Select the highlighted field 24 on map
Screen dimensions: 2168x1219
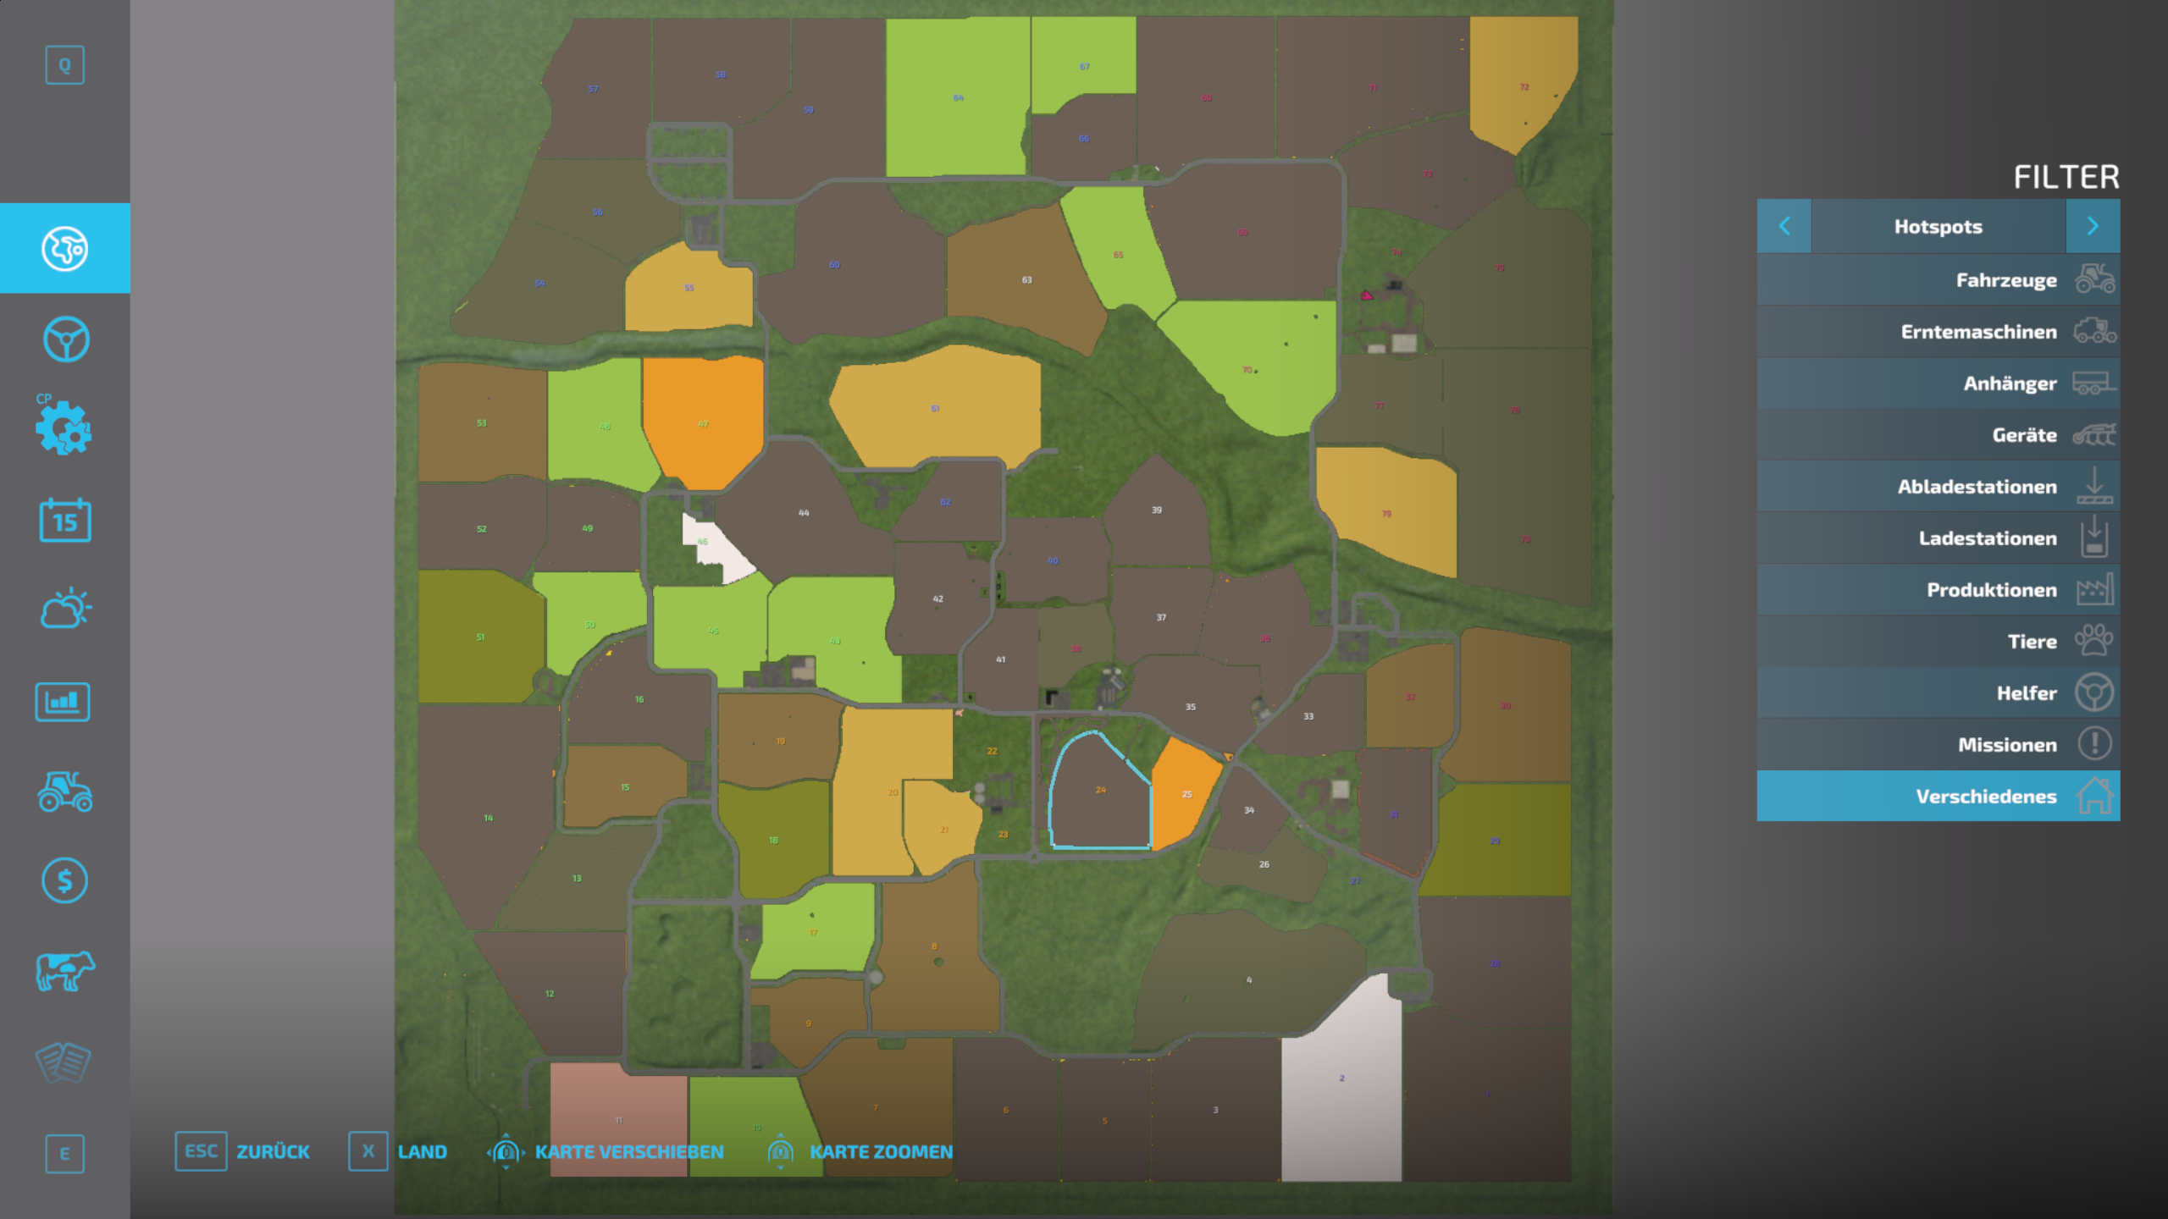click(x=1099, y=796)
